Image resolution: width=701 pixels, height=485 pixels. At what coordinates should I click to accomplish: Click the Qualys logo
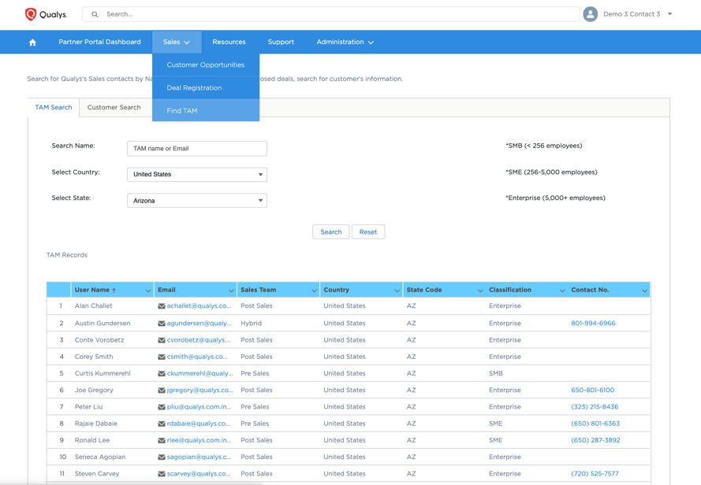[46, 14]
